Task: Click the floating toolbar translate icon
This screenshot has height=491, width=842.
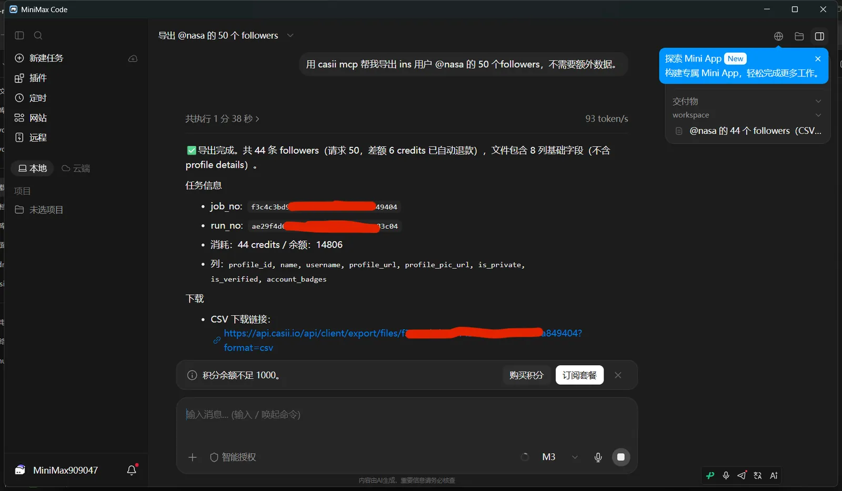Action: pos(758,476)
